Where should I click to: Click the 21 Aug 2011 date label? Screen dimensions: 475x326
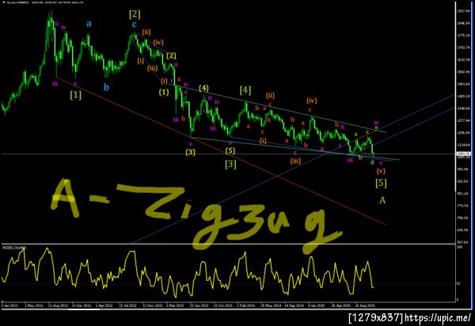(x=58, y=305)
